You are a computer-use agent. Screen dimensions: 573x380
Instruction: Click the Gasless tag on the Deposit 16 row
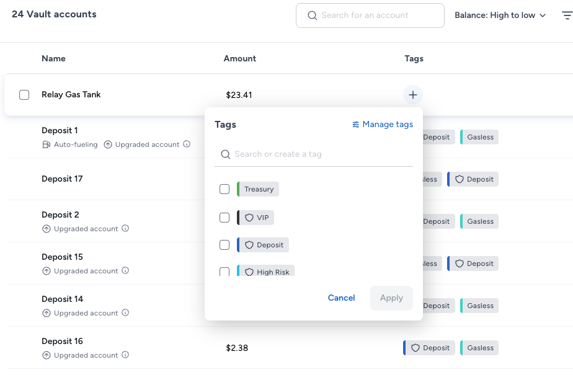point(479,348)
